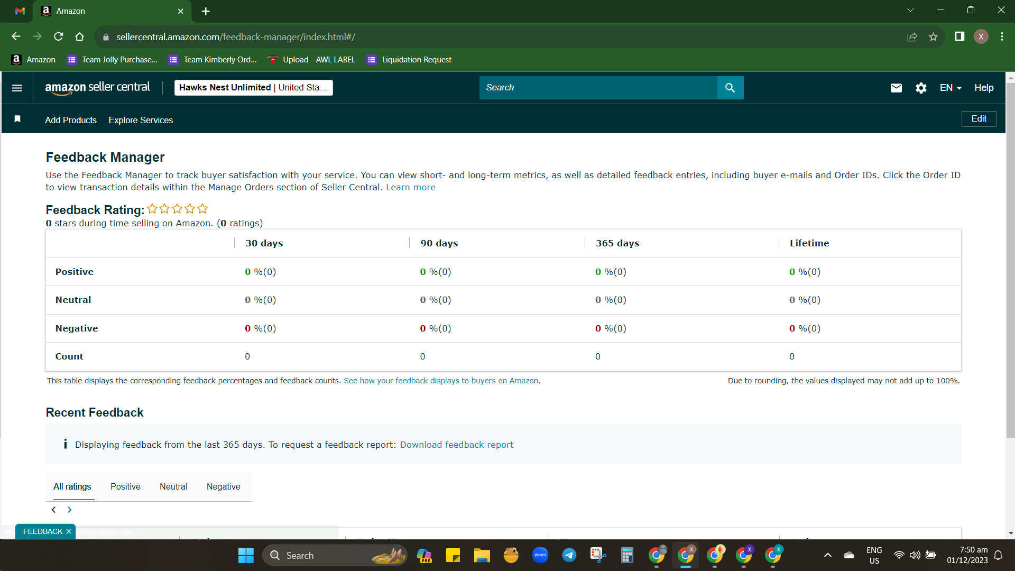The width and height of the screenshot is (1015, 571).
Task: Expand the browser tab search chevron
Action: point(910,10)
